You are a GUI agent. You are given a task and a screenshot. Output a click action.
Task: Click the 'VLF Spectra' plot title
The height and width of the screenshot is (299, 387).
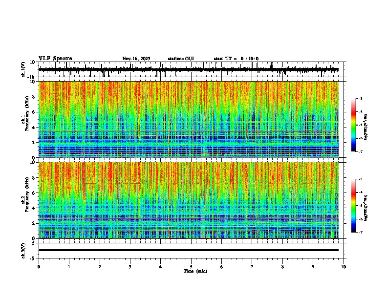[55, 59]
